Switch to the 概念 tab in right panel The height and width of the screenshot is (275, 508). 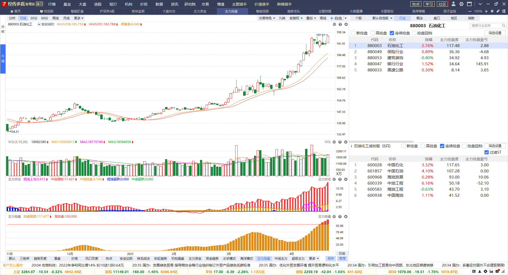[420, 18]
